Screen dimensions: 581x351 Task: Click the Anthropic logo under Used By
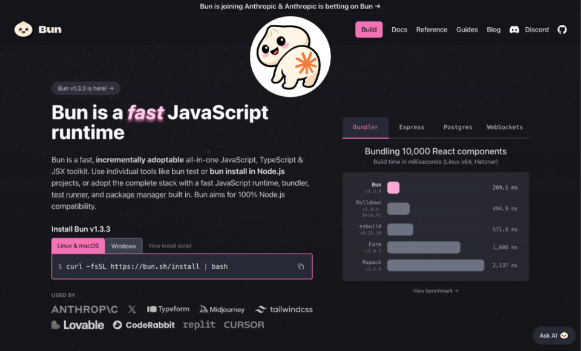coord(85,309)
